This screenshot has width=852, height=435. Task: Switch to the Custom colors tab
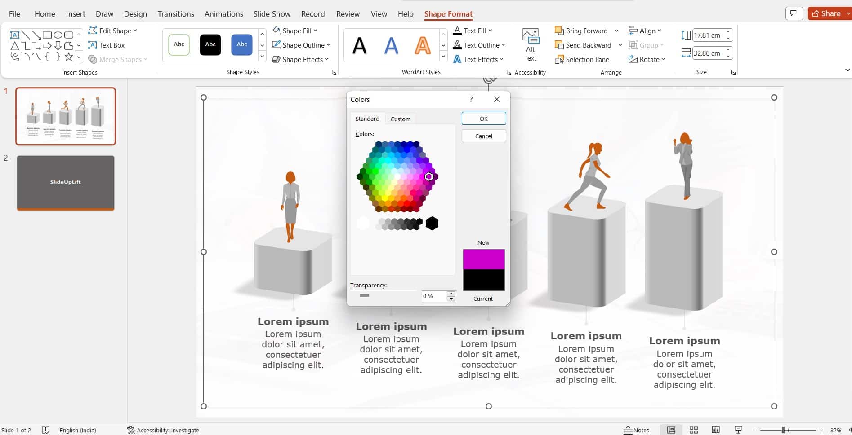[x=400, y=119]
